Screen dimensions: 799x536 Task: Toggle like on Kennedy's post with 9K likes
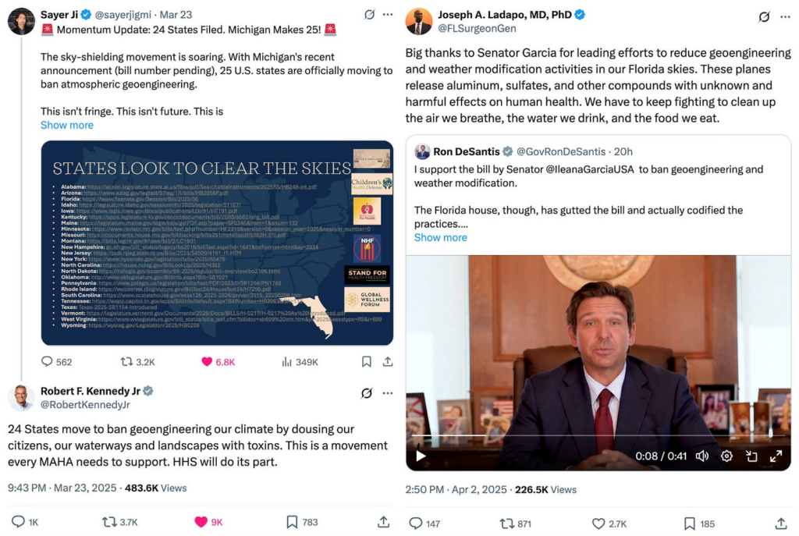201,522
